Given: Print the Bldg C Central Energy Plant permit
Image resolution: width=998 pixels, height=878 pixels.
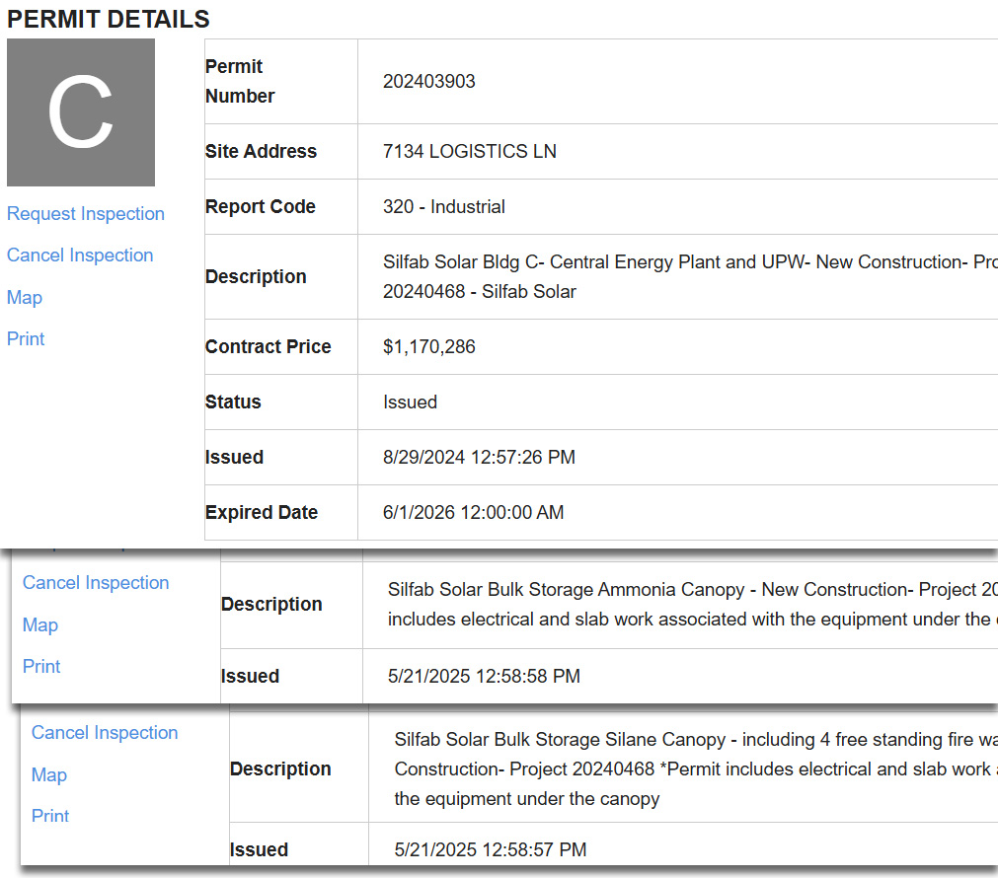Looking at the screenshot, I should coord(26,339).
